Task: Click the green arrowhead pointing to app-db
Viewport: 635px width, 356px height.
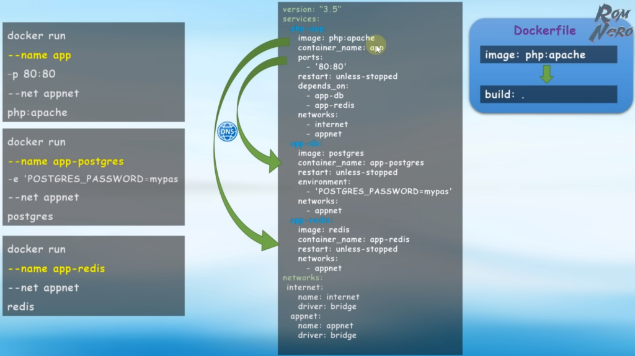Action: point(272,162)
